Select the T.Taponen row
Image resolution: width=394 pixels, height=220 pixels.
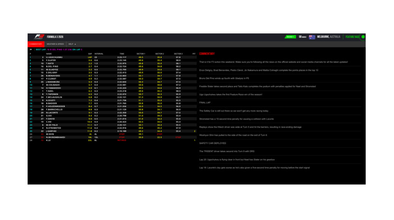(112, 94)
